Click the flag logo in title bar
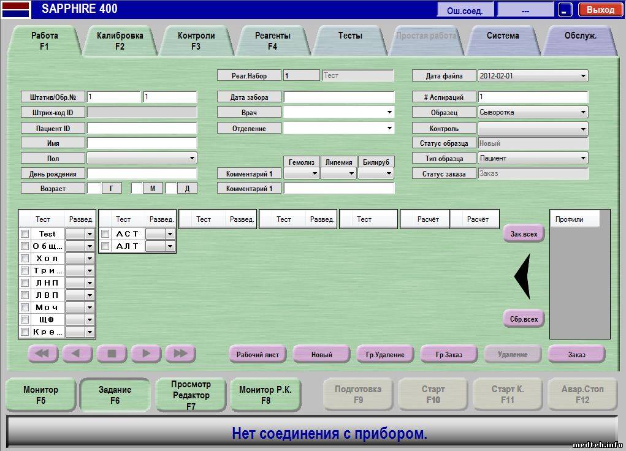The height and width of the screenshot is (451, 626). click(15, 9)
